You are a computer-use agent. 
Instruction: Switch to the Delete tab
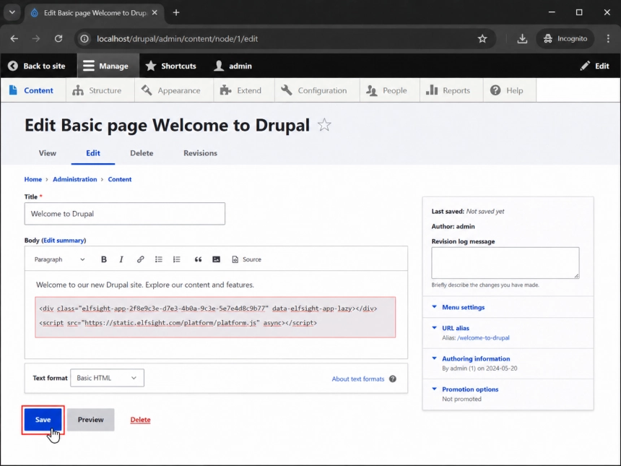tap(142, 153)
